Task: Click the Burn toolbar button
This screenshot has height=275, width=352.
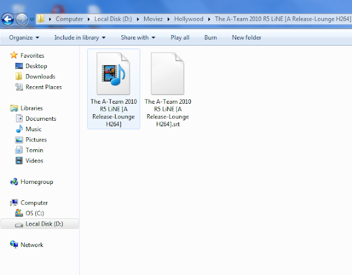Action: [x=211, y=37]
